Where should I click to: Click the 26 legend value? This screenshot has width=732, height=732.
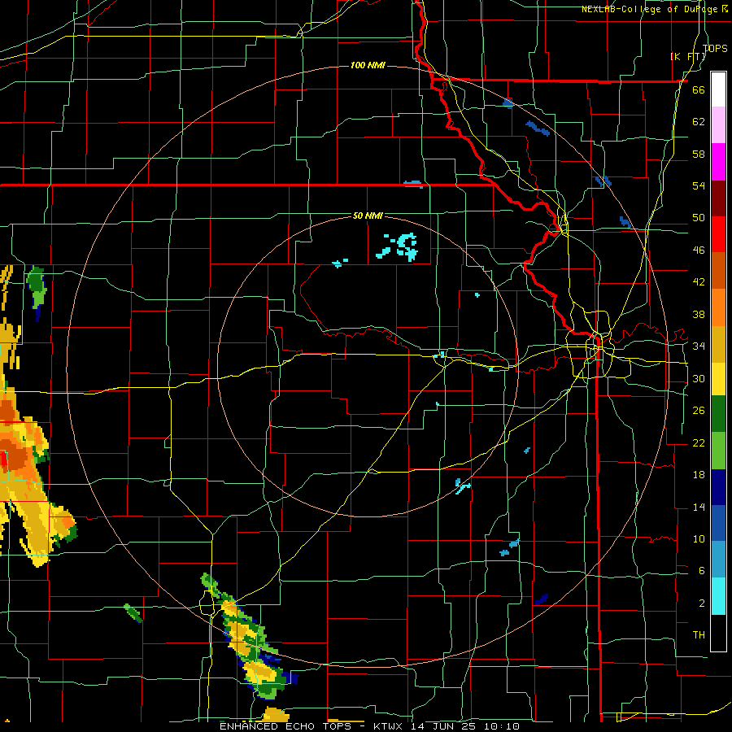[x=699, y=411]
